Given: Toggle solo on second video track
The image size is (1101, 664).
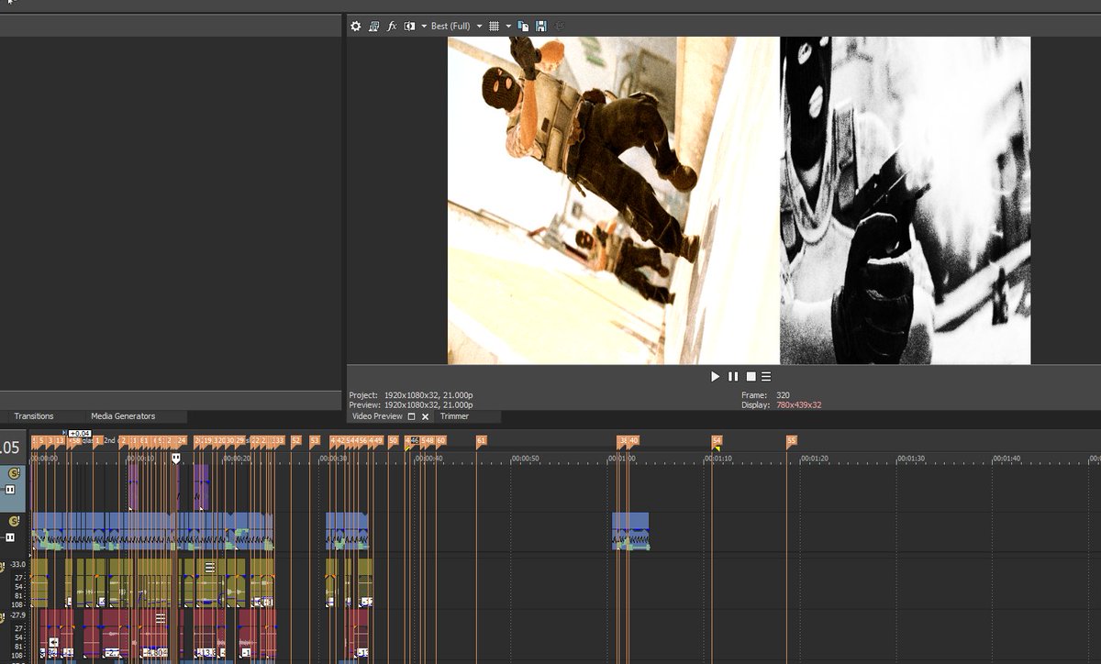Looking at the screenshot, I should click(14, 521).
